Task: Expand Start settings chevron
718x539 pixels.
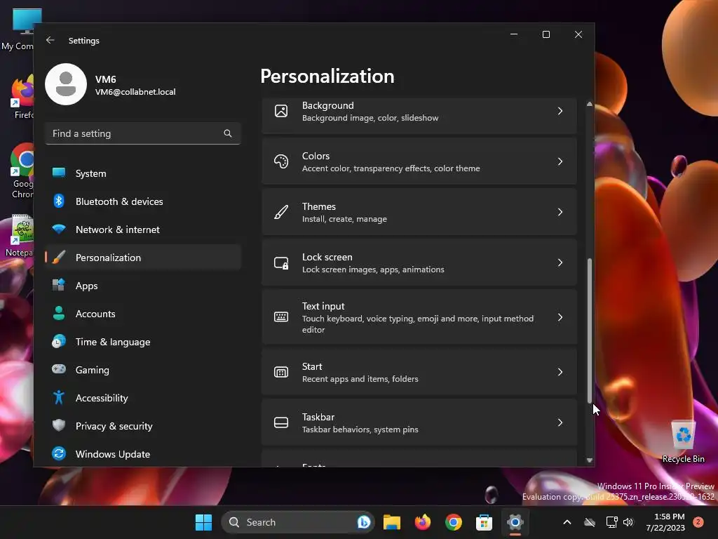Action: coord(560,372)
